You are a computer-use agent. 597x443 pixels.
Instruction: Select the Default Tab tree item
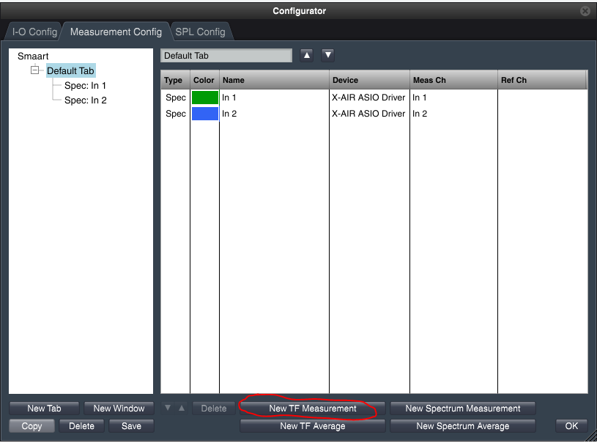(70, 71)
